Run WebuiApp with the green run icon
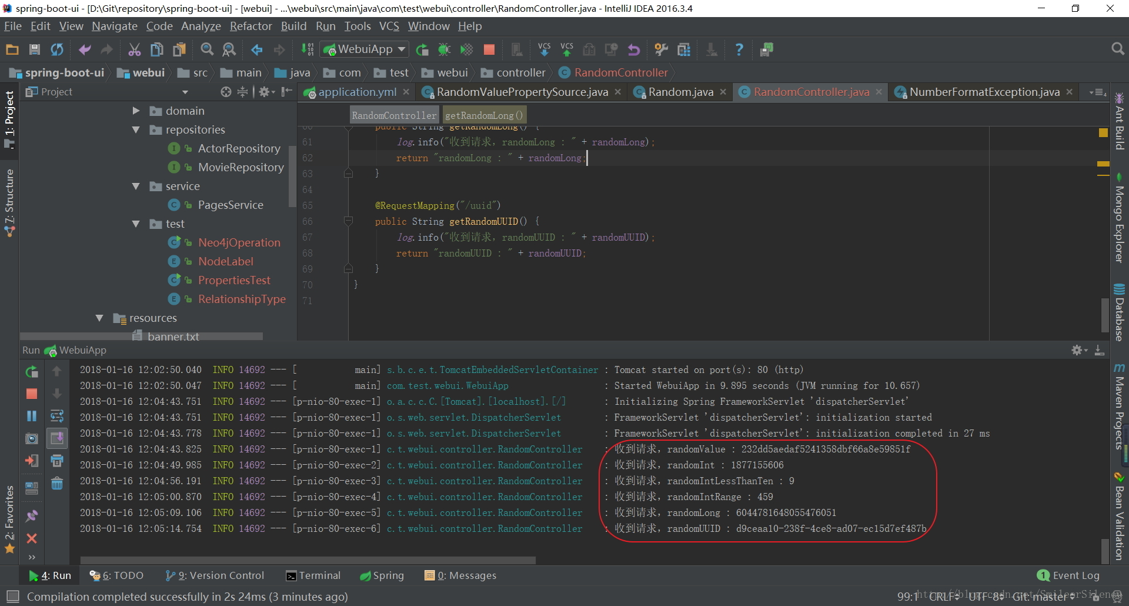 pos(422,49)
